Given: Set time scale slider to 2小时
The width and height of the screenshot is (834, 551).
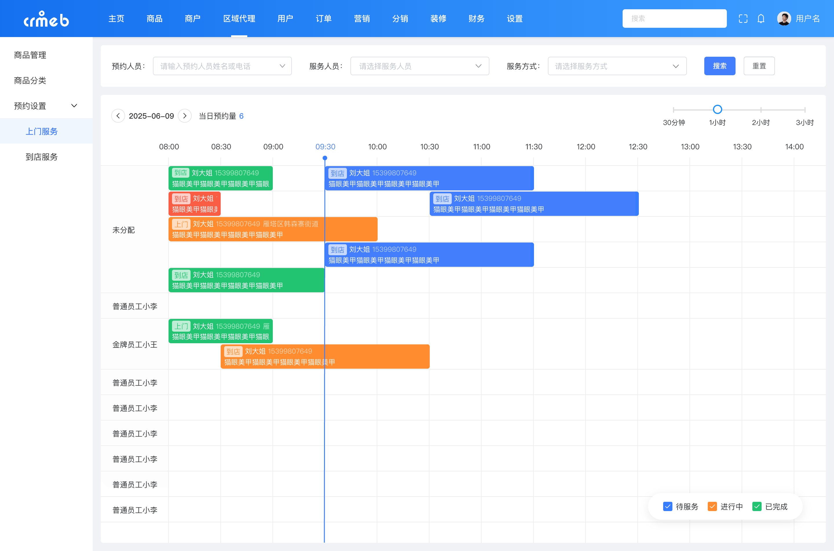Looking at the screenshot, I should (761, 110).
